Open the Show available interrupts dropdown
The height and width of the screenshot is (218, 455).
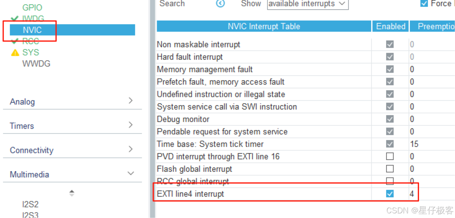pos(307,4)
